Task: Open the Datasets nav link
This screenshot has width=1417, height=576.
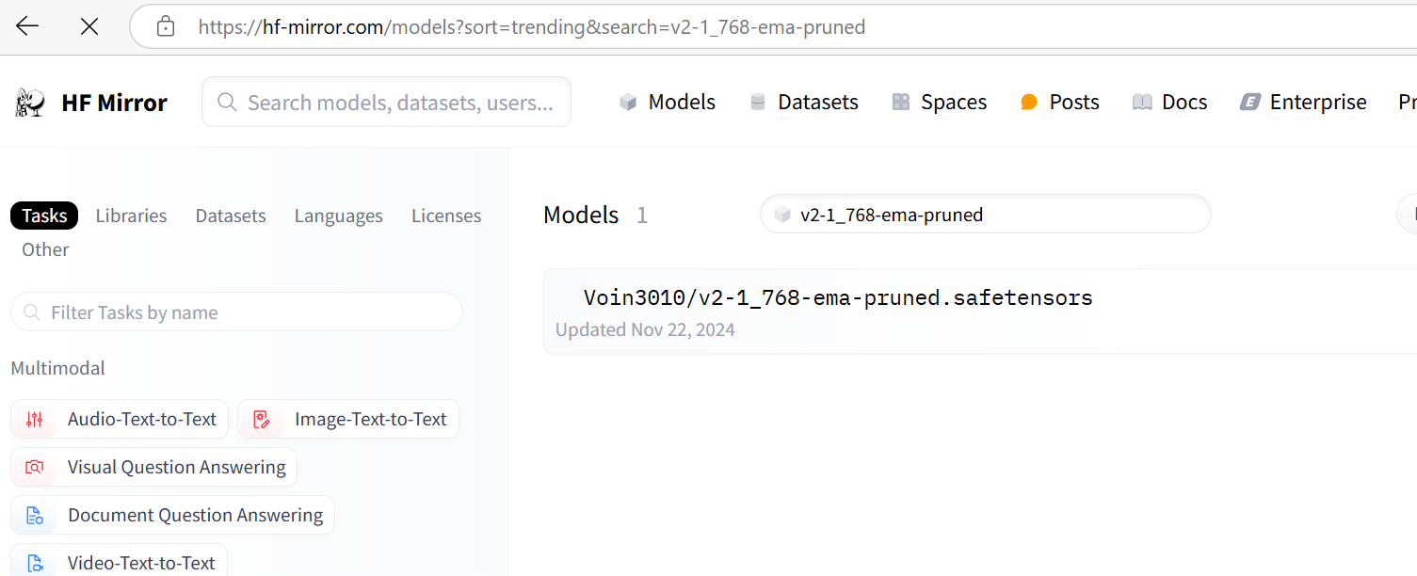Action: [804, 102]
